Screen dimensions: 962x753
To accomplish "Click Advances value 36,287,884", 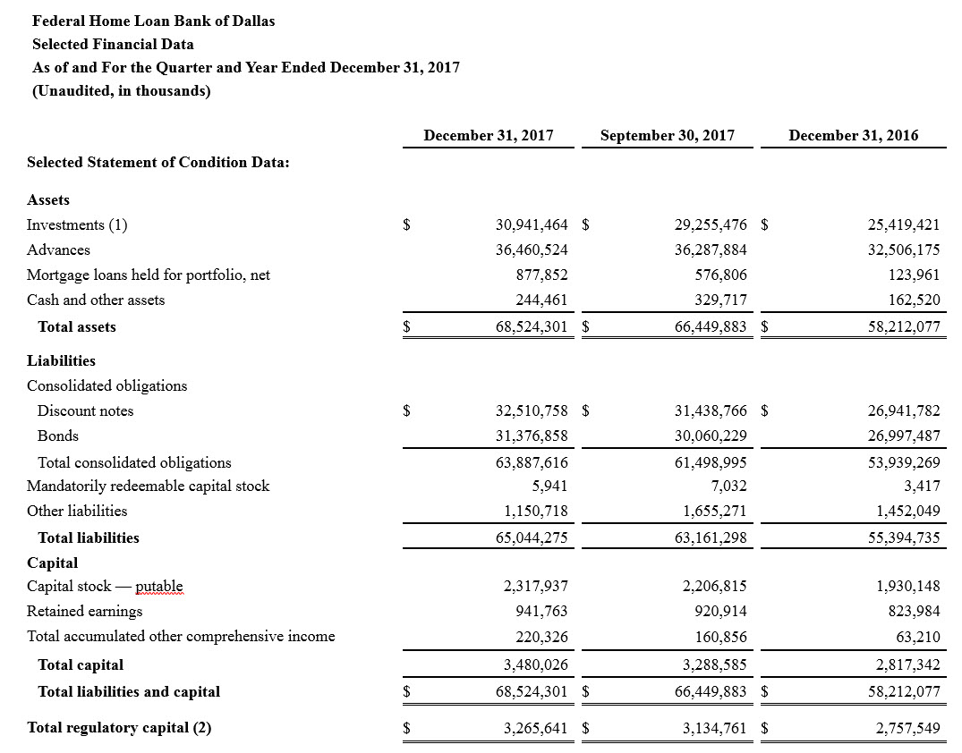I will click(x=711, y=250).
